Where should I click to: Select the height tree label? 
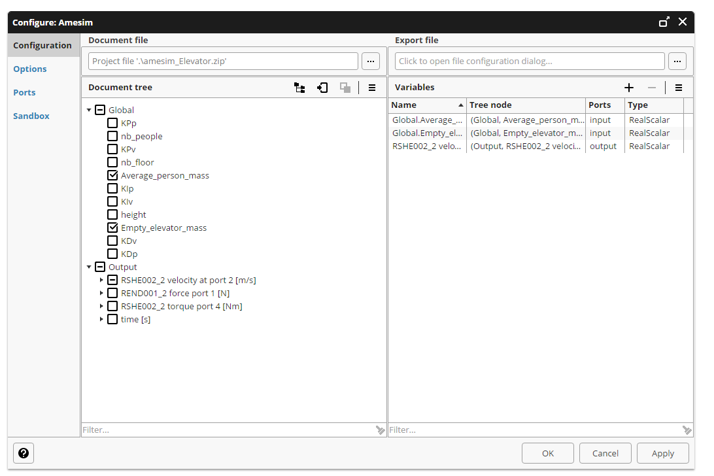(133, 214)
